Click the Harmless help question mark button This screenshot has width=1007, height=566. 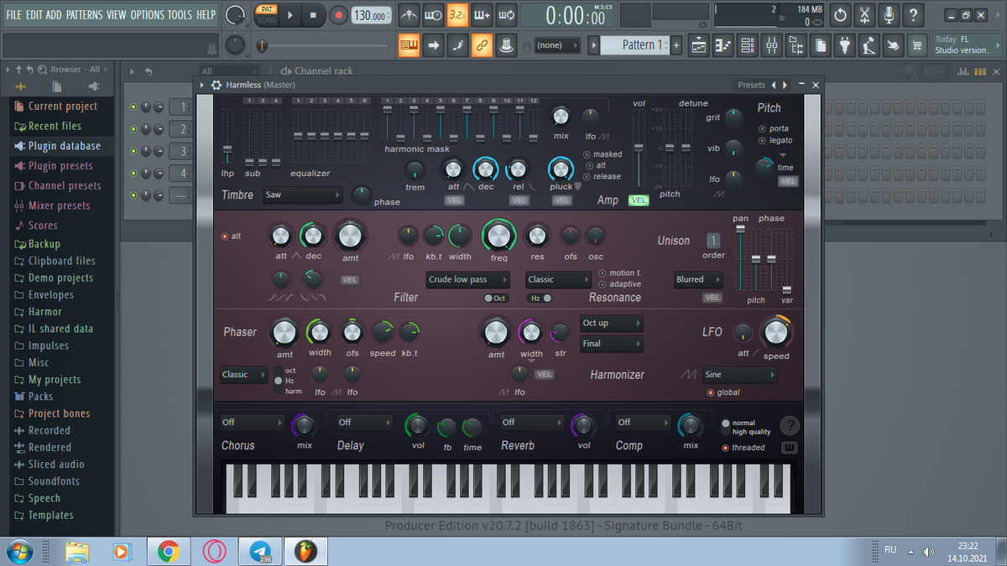point(789,425)
